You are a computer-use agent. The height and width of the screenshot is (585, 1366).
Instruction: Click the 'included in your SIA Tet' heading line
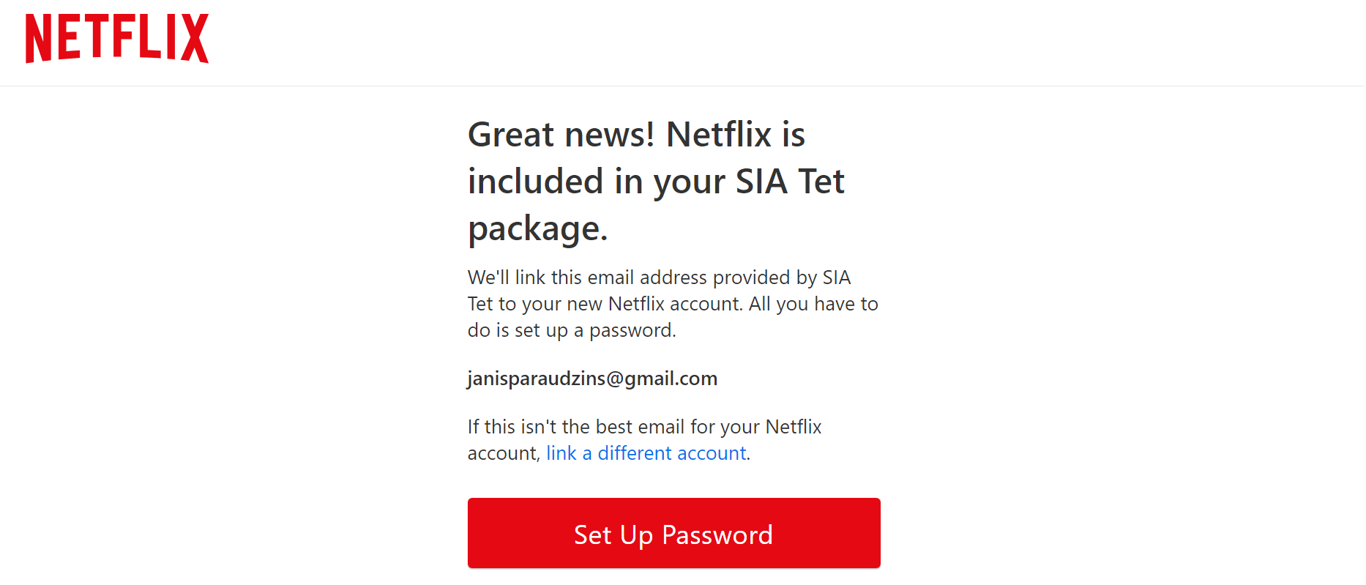[x=656, y=182]
